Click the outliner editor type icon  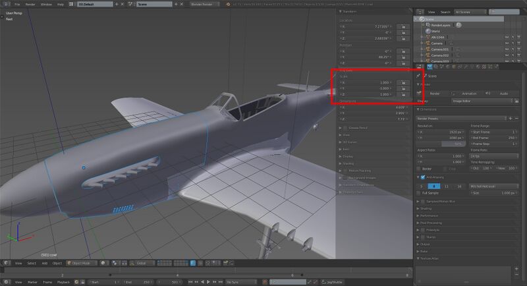pyautogui.click(x=420, y=12)
